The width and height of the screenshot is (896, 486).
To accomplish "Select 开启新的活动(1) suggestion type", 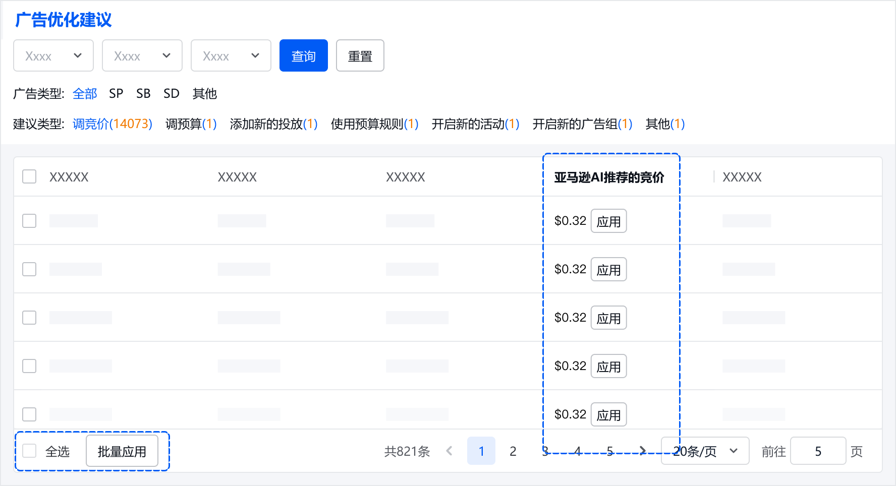I will (476, 124).
